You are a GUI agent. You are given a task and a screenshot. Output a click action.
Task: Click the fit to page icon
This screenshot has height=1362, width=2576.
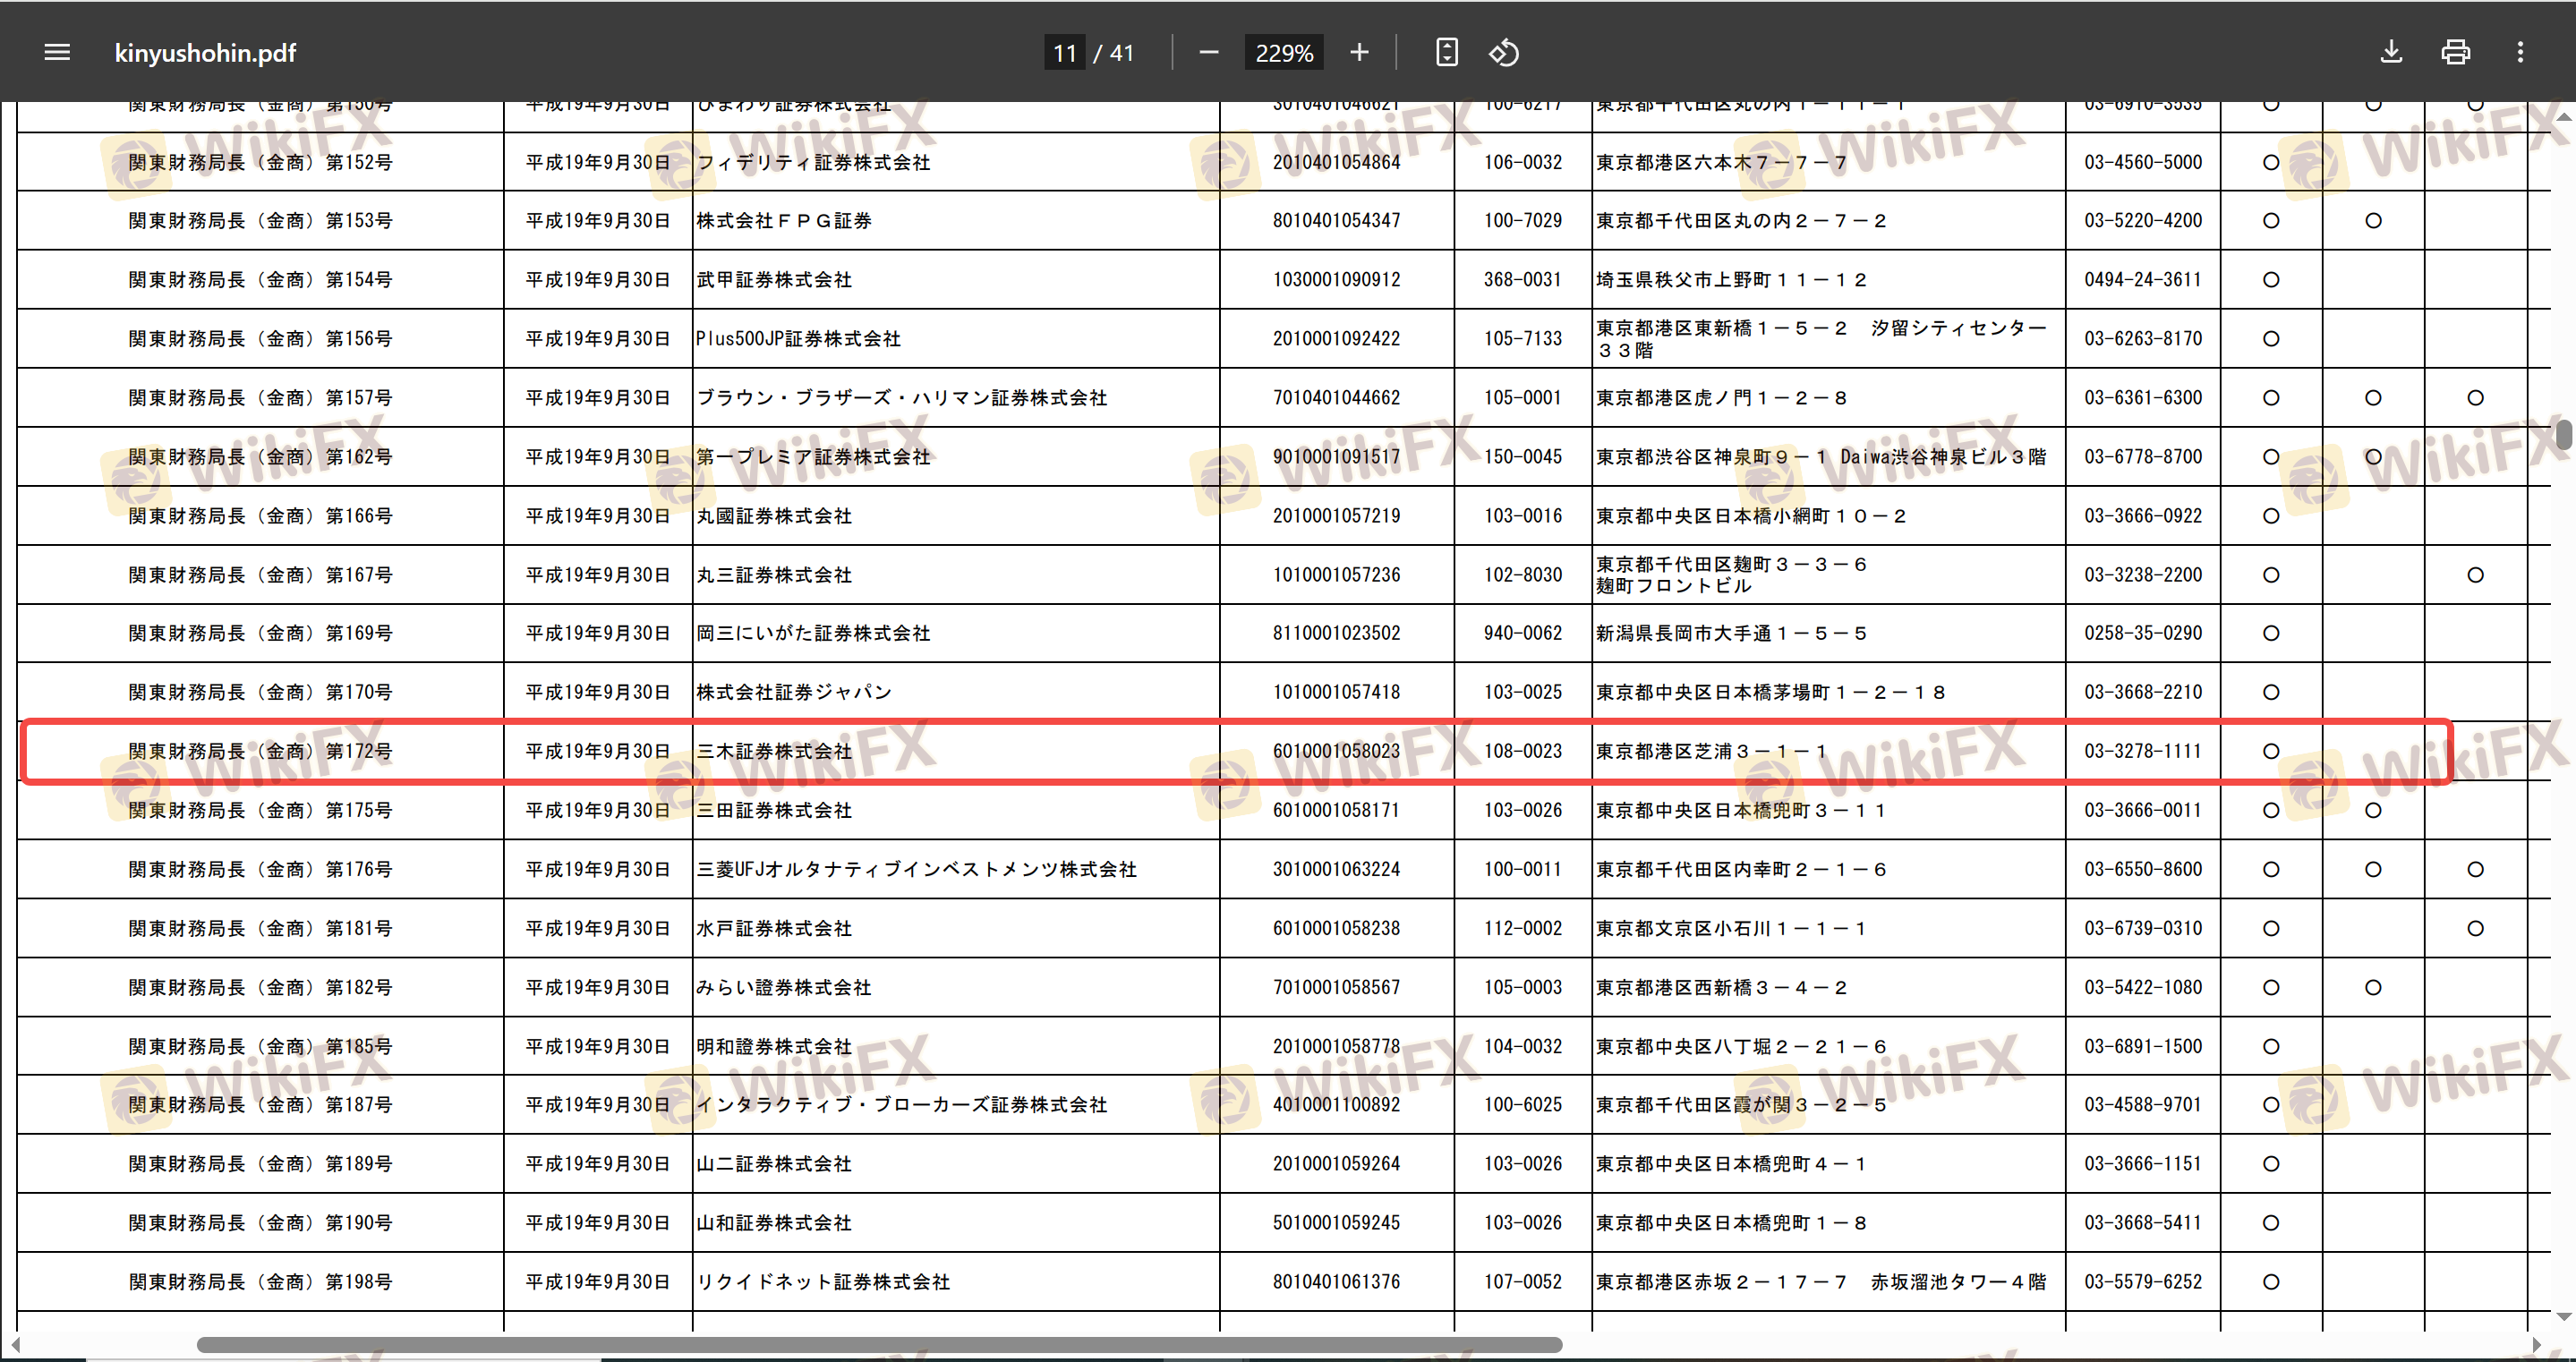click(x=1446, y=52)
